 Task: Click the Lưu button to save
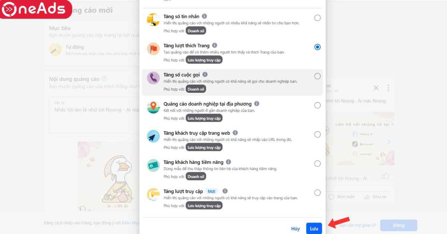314,228
